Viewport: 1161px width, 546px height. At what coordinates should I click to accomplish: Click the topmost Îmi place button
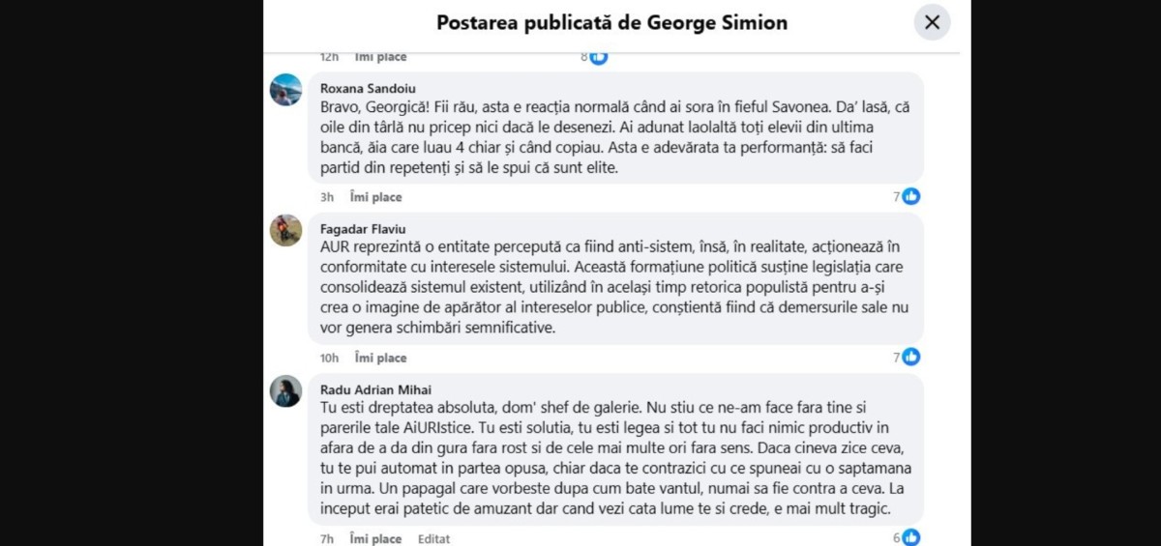pos(380,57)
